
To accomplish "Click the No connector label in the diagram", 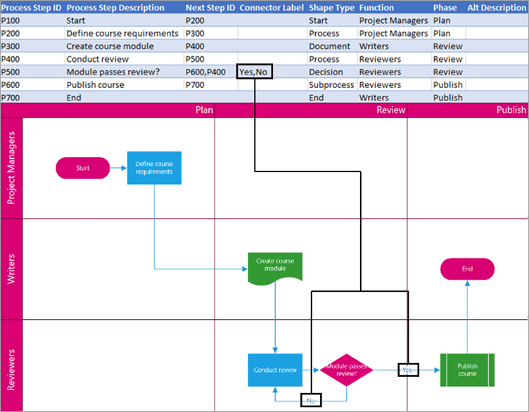I will (310, 400).
